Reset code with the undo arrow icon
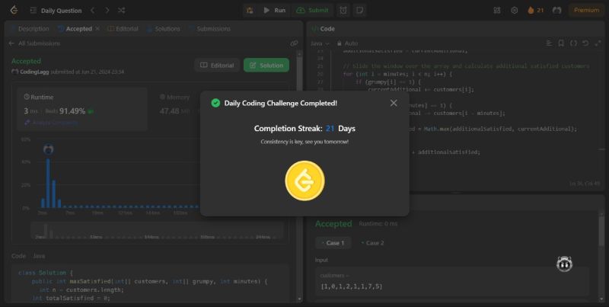 coord(585,43)
